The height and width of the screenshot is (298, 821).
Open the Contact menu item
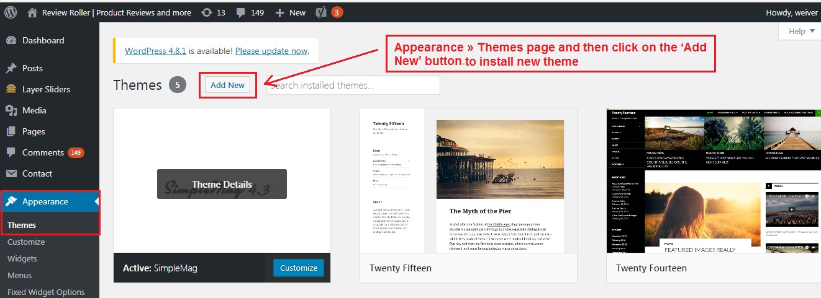37,173
